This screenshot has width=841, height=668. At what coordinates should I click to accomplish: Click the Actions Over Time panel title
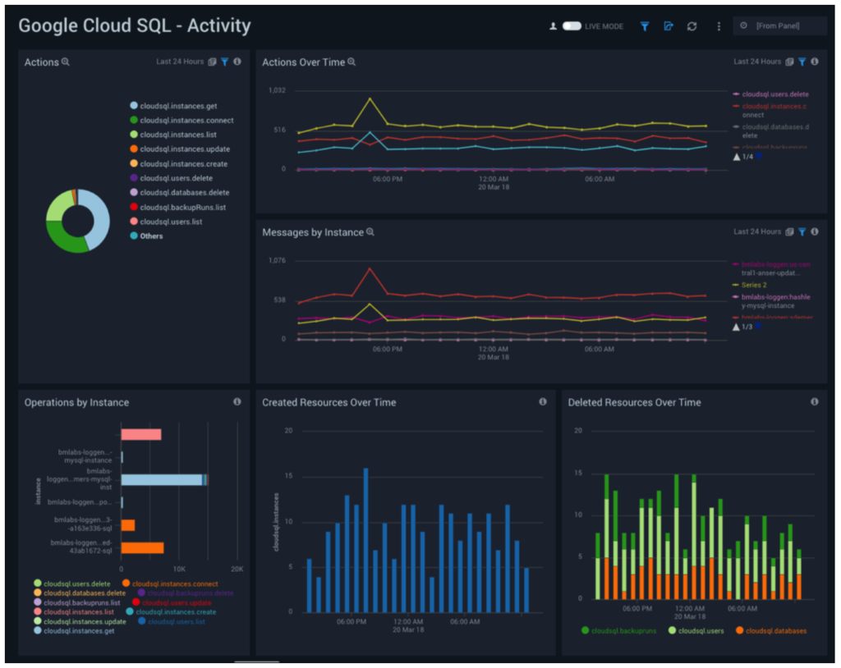tap(303, 62)
